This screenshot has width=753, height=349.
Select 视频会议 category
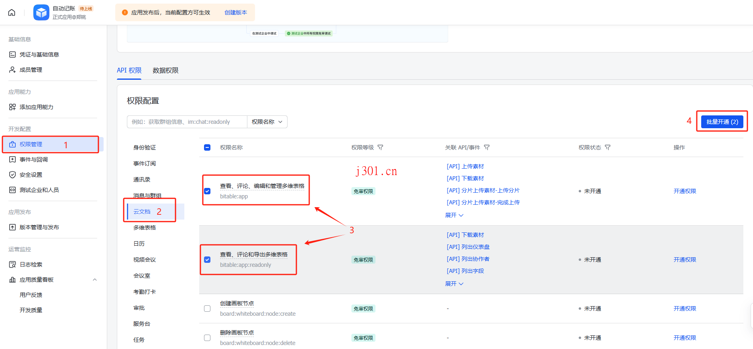point(145,260)
